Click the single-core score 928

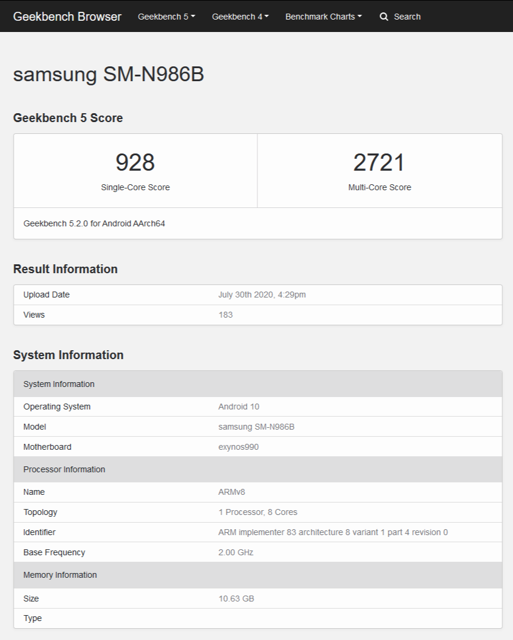coord(135,162)
